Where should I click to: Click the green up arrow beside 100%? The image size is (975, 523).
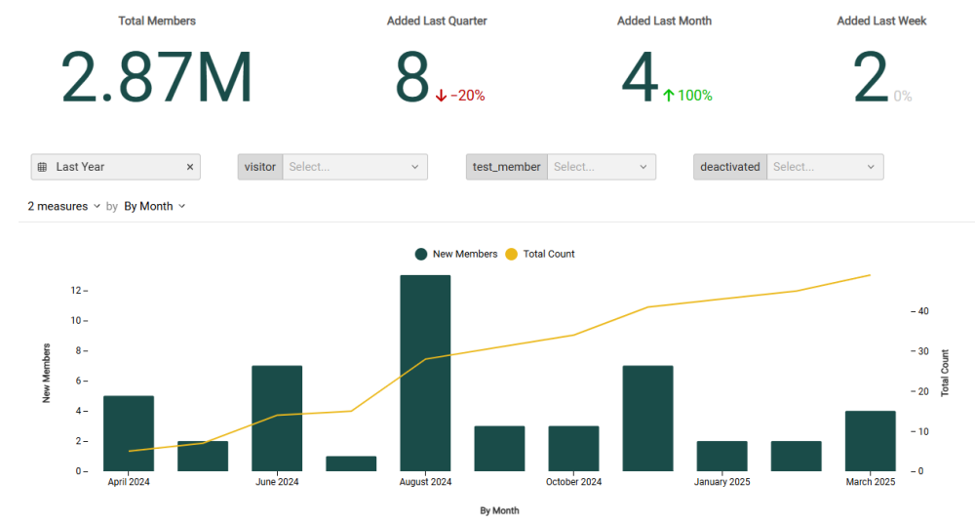coord(669,96)
